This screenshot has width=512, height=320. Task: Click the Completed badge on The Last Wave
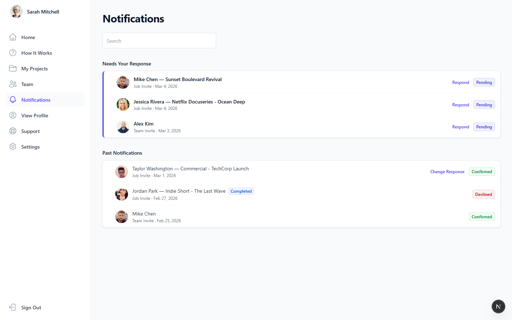(x=241, y=191)
